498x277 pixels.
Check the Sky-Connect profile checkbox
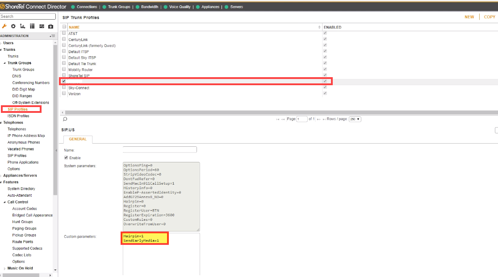click(64, 87)
